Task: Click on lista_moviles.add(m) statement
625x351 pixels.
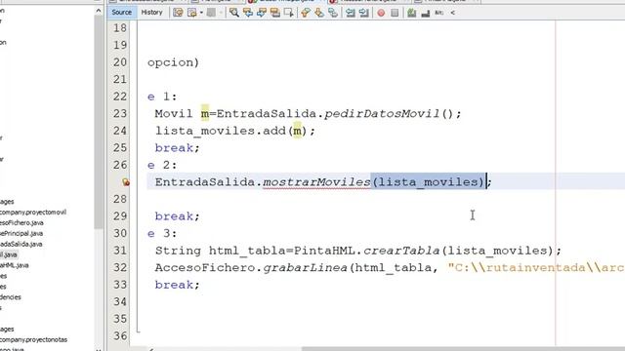Action: point(234,131)
